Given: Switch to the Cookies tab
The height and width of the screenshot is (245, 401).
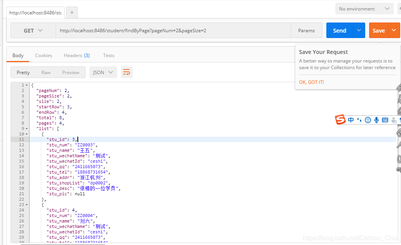Looking at the screenshot, I should tap(44, 56).
